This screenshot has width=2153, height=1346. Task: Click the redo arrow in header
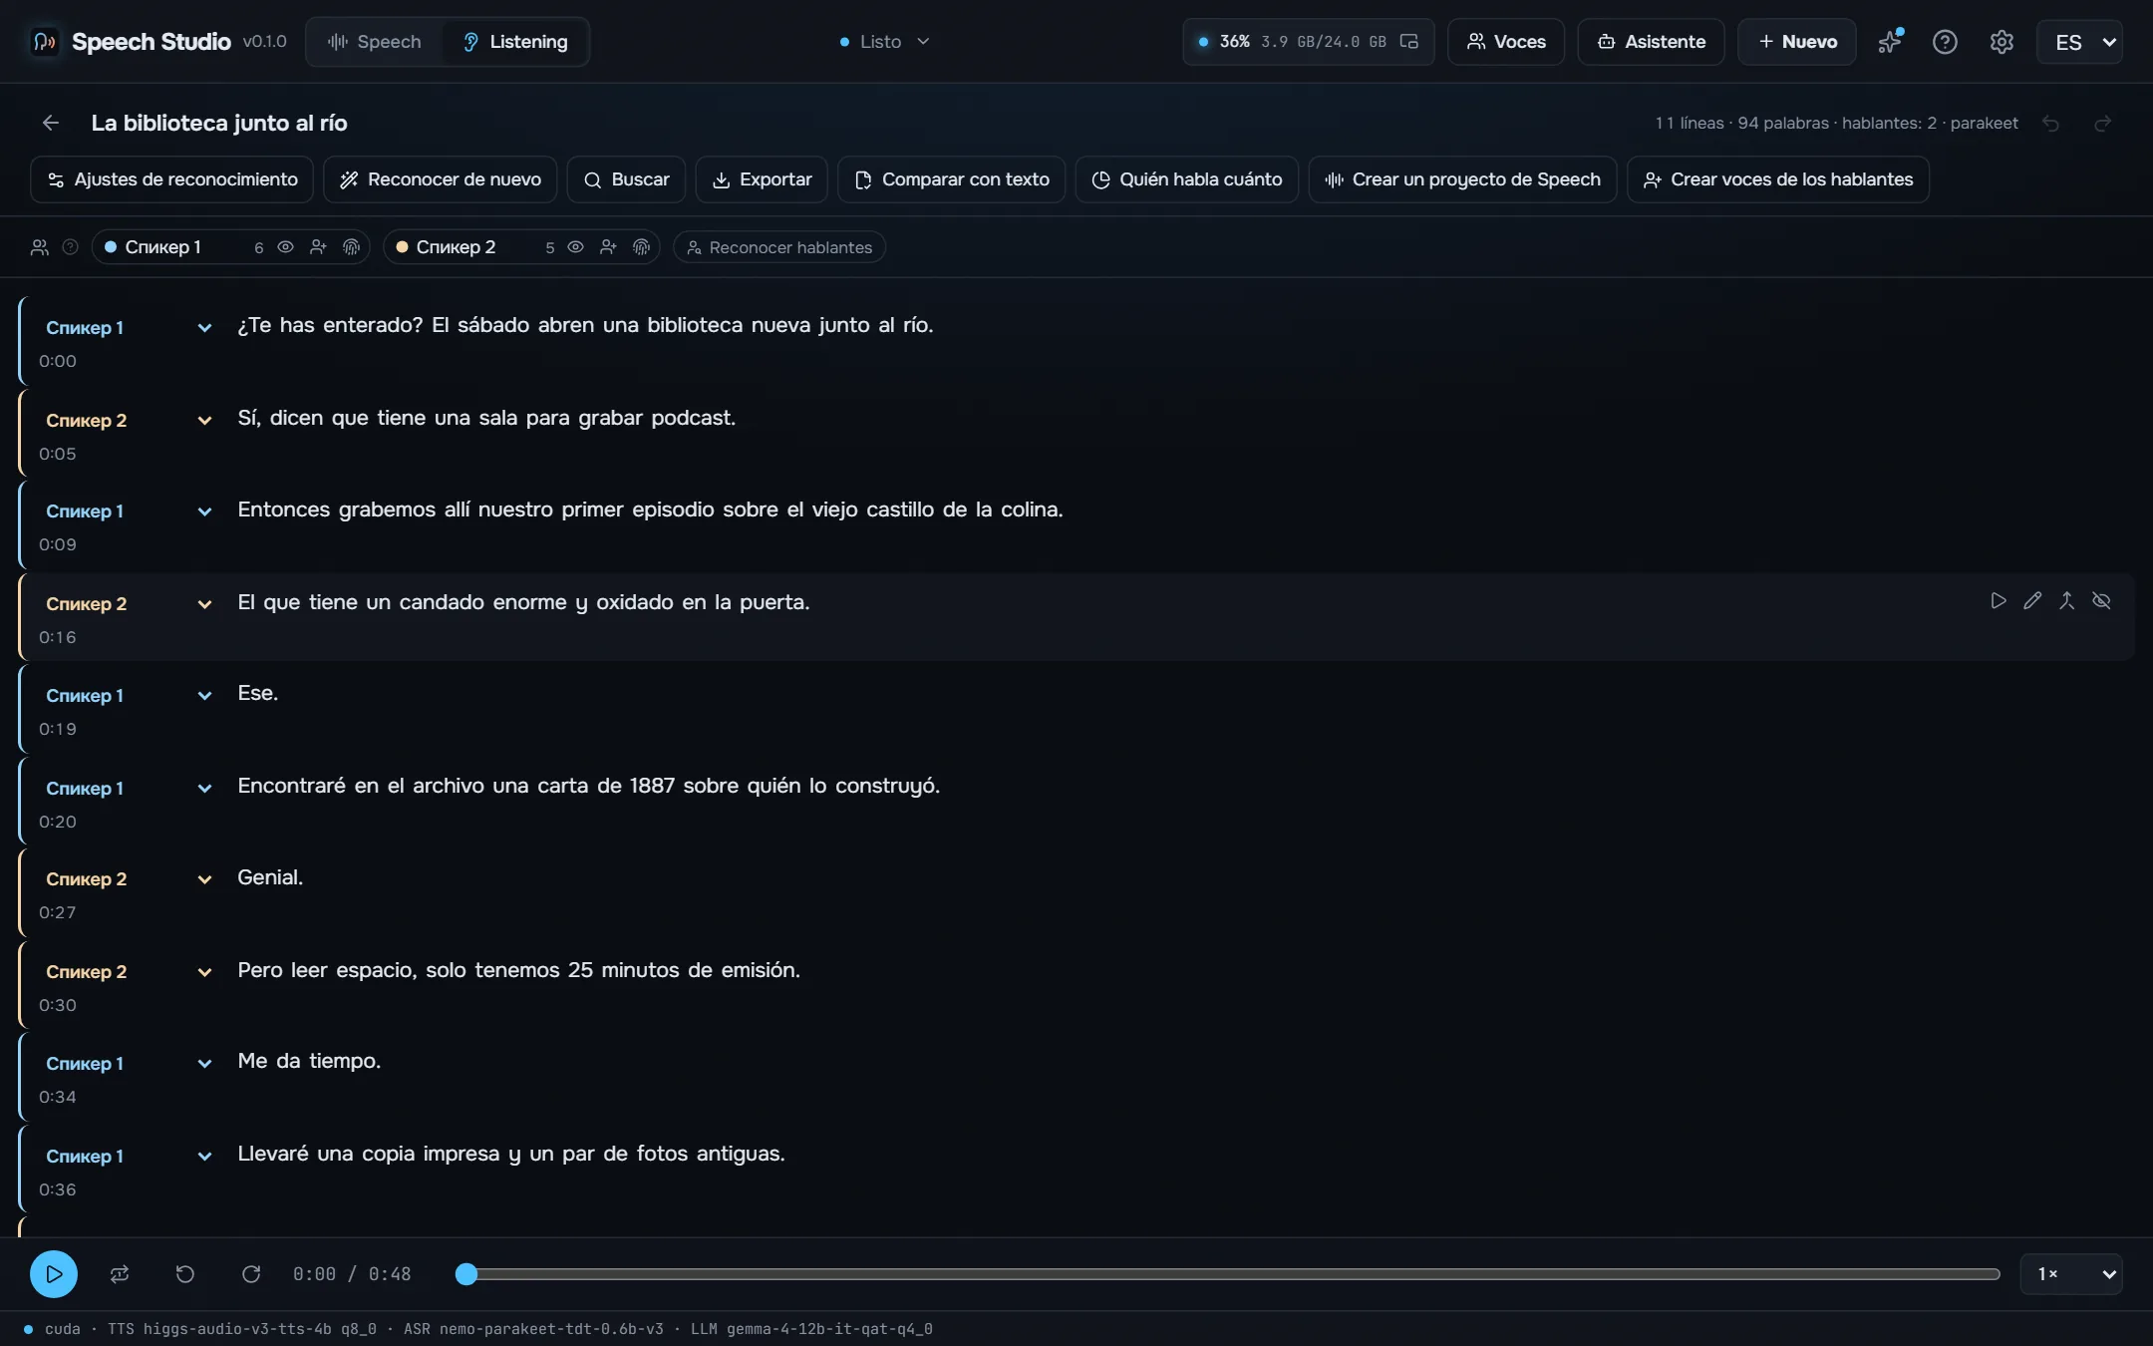[x=2103, y=124]
